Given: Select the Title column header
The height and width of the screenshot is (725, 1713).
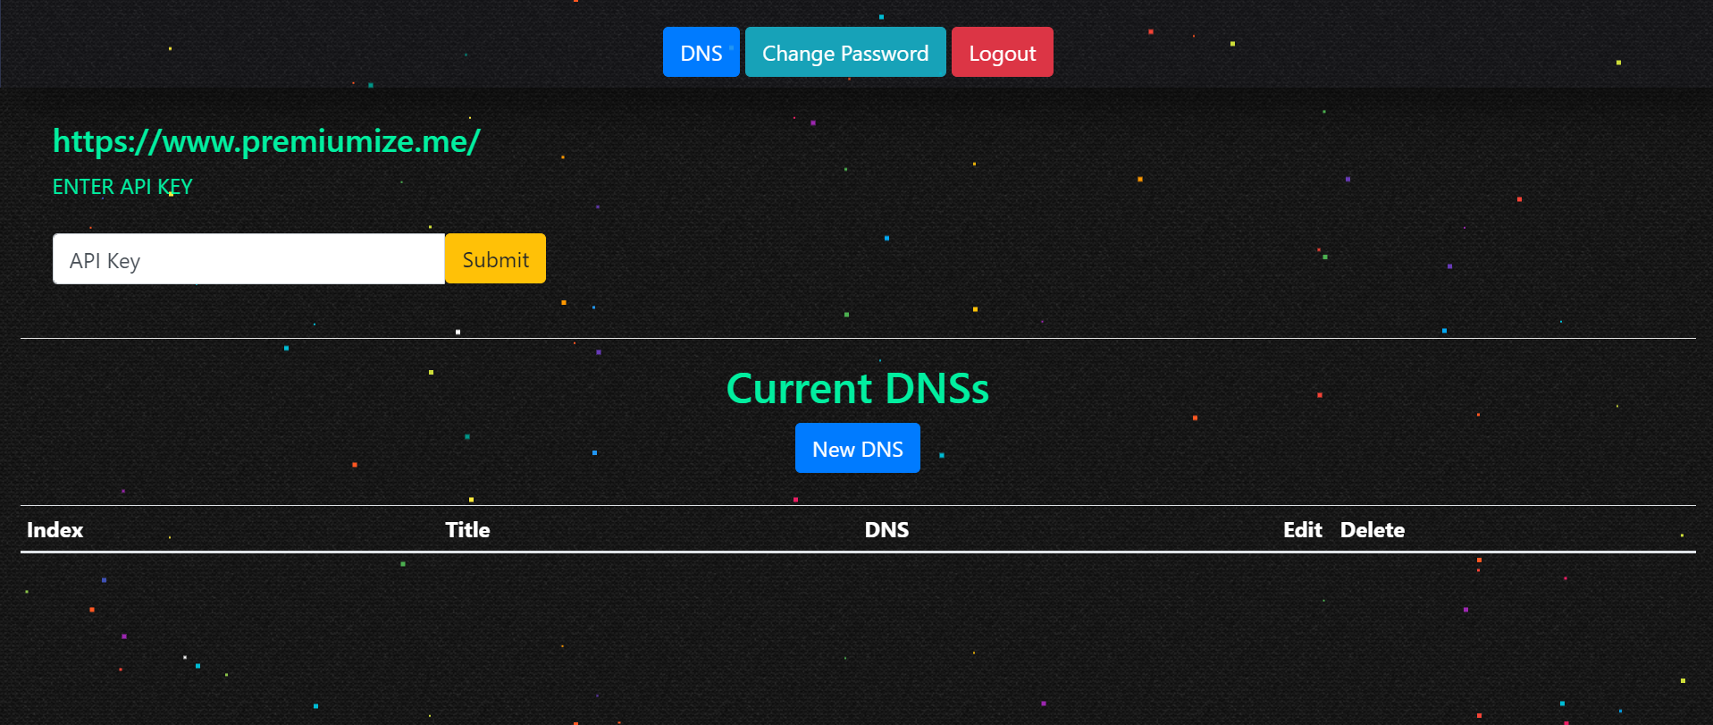Looking at the screenshot, I should (467, 530).
